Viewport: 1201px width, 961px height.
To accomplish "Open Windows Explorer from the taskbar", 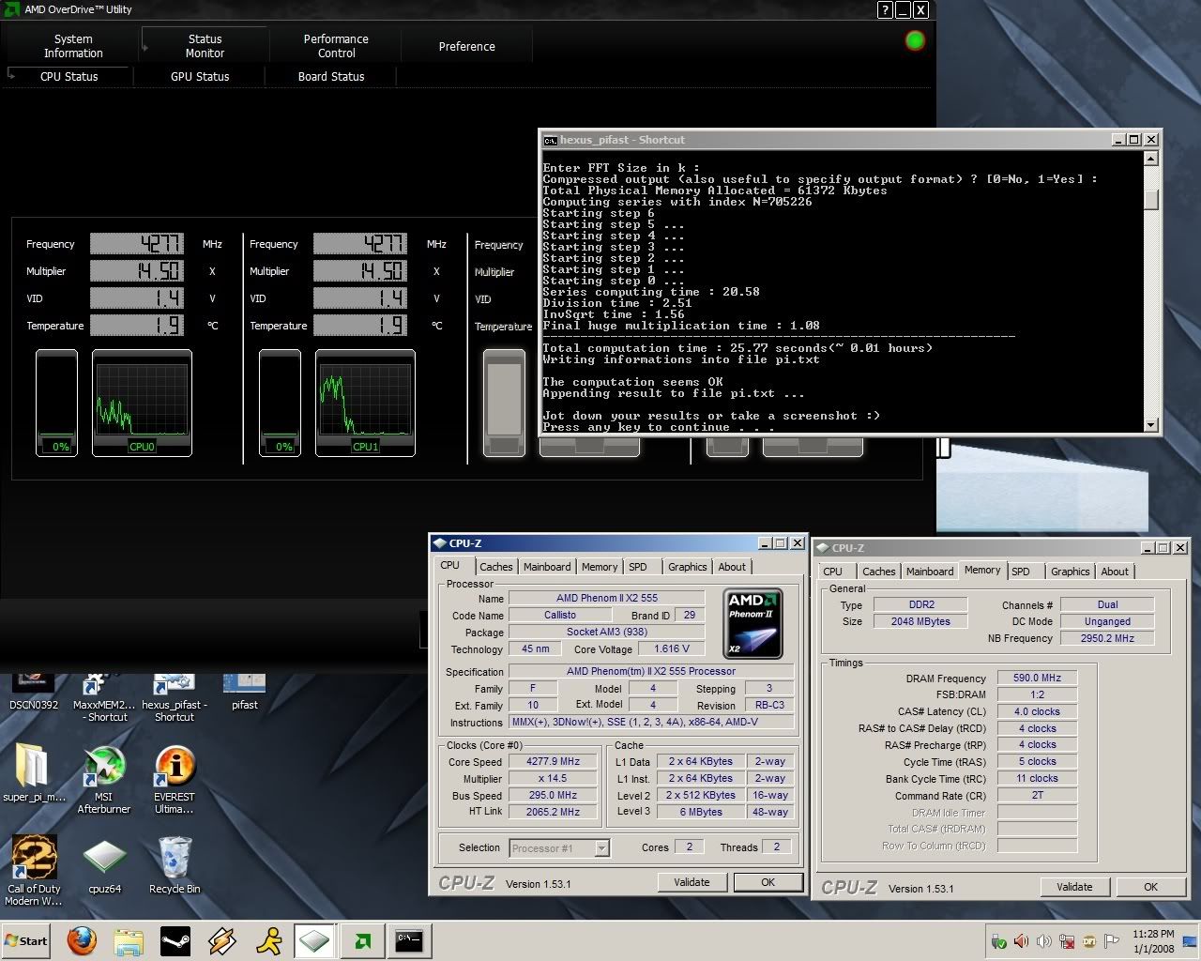I will click(x=129, y=941).
